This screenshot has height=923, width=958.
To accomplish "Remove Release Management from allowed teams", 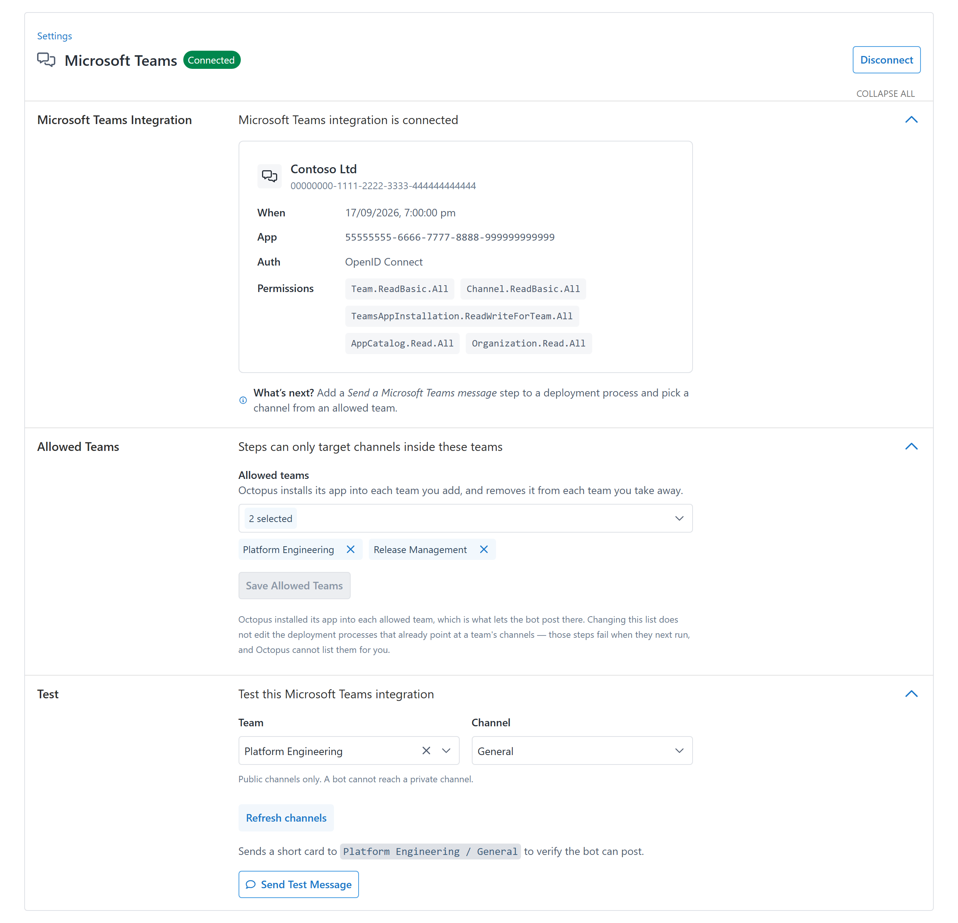I will pos(484,549).
